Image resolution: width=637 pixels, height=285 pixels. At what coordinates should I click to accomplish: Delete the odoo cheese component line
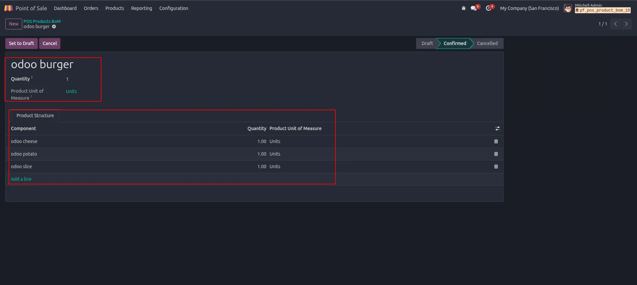tap(496, 141)
